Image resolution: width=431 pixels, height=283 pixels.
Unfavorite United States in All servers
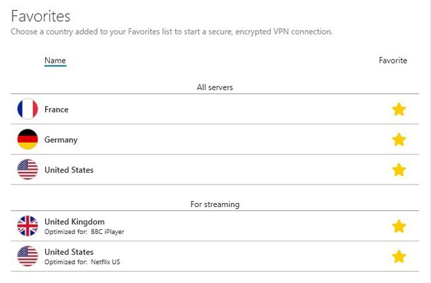[x=399, y=170]
